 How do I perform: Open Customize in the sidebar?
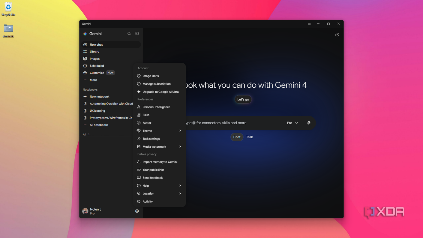coord(111,73)
